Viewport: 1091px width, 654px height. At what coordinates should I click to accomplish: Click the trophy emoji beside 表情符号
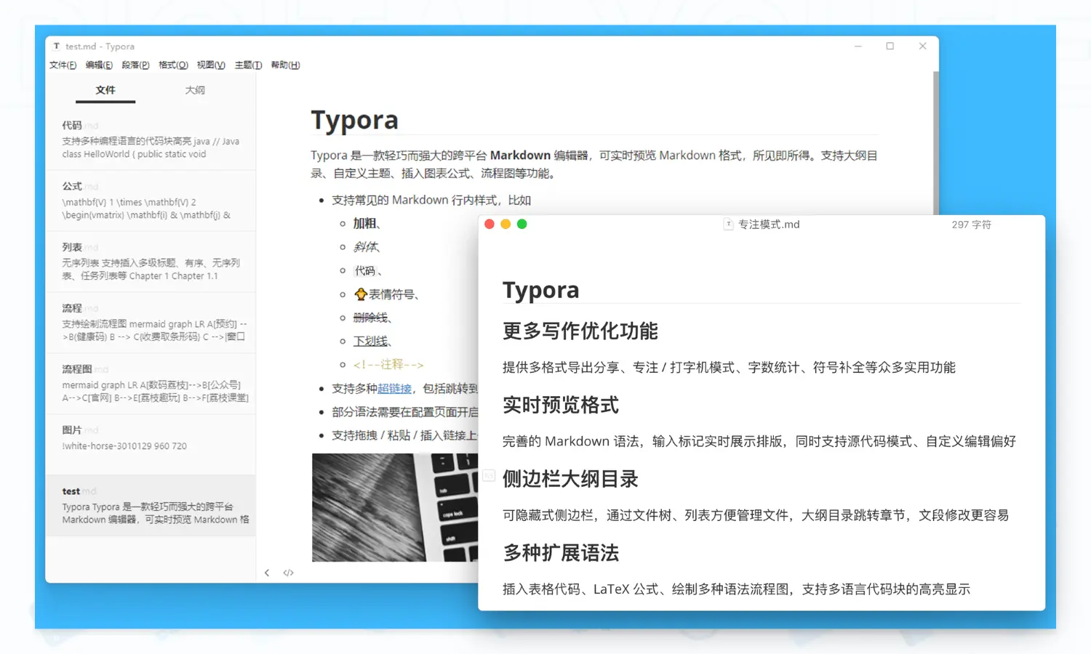pos(361,294)
